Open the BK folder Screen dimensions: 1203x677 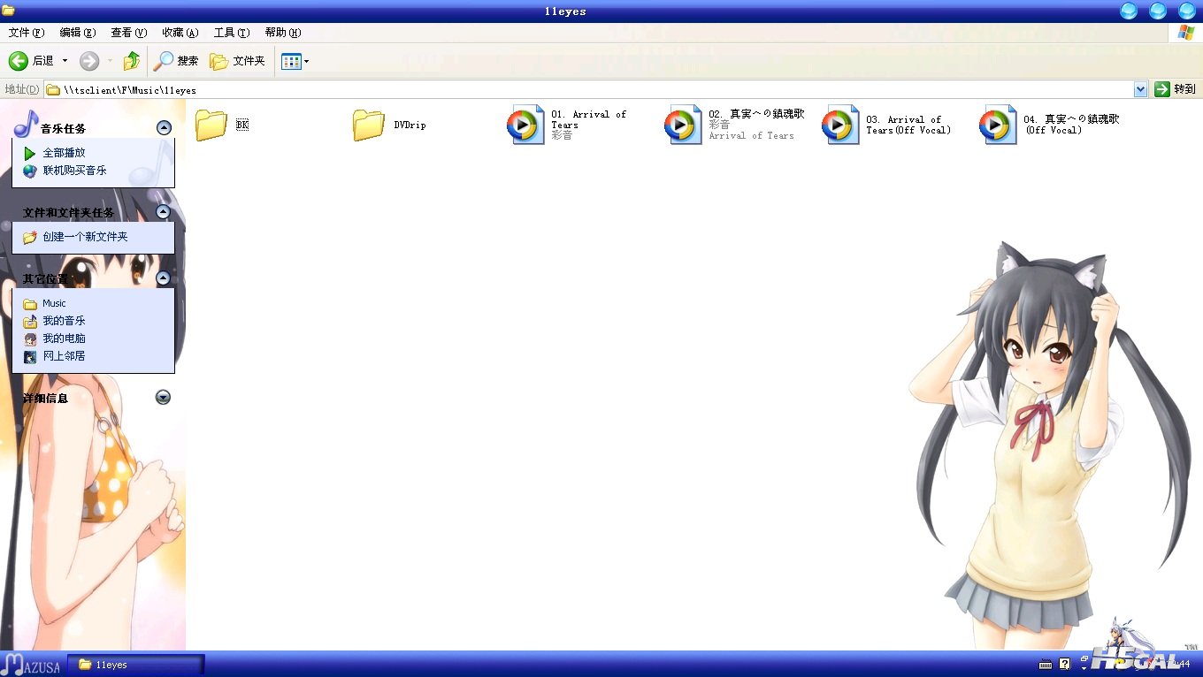pos(211,125)
